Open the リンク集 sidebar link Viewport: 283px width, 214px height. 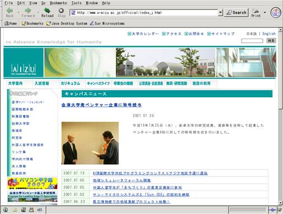pyautogui.click(x=18, y=152)
